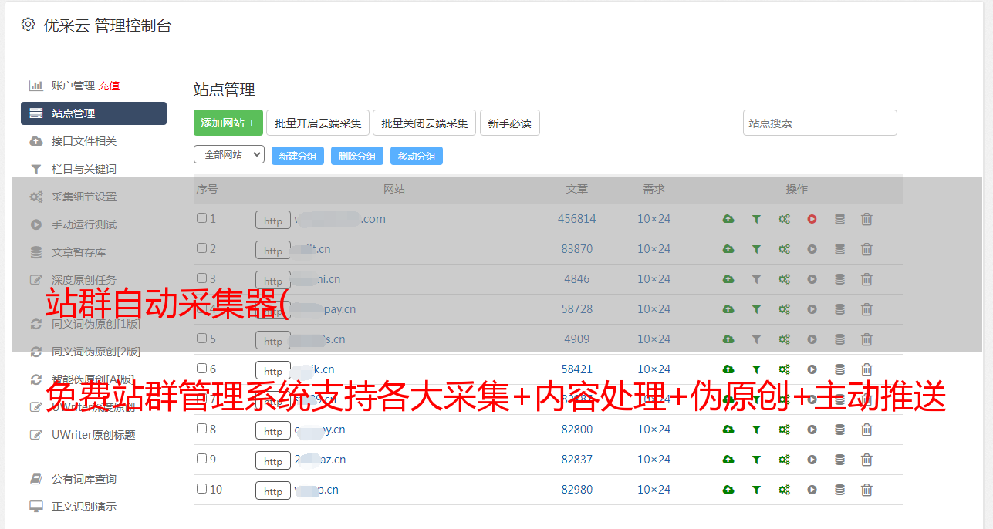Check the box for site number 2
The height and width of the screenshot is (529, 993).
(201, 248)
